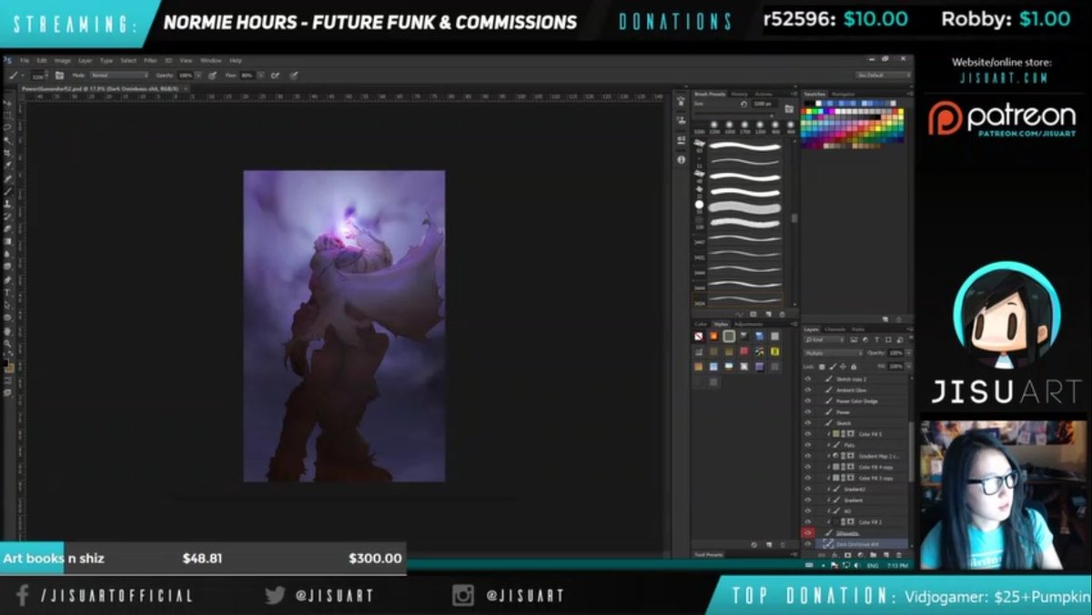Apply the yellow style thumbnail in Styles panel

774,351
